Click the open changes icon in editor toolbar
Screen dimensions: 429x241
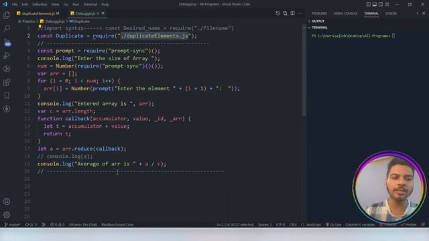pyautogui.click(x=285, y=13)
